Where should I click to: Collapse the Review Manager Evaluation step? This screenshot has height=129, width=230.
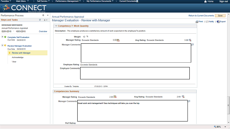(x=3, y=46)
